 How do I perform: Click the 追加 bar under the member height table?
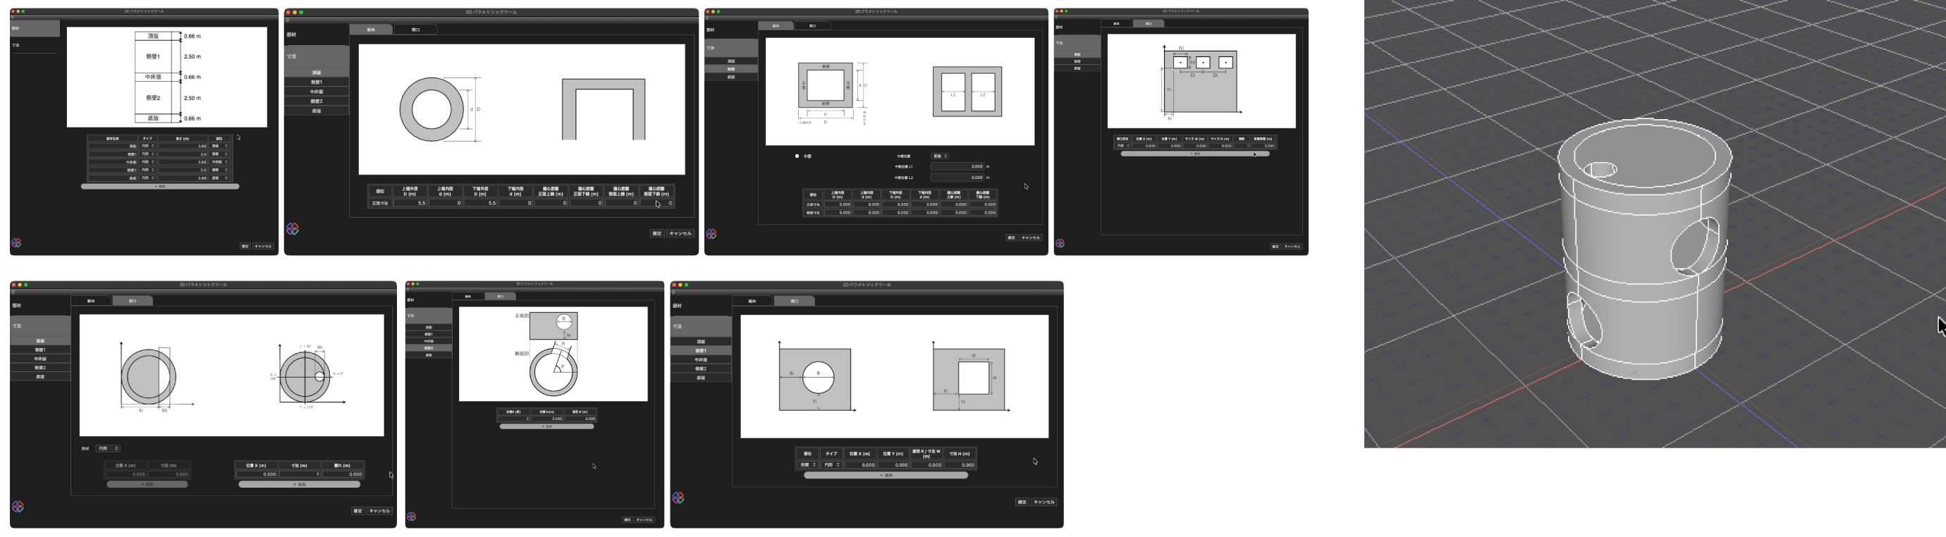tap(160, 187)
